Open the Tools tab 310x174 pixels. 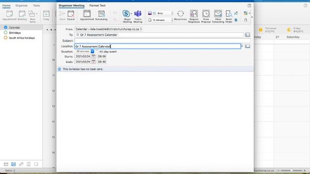click(x=36, y=5)
